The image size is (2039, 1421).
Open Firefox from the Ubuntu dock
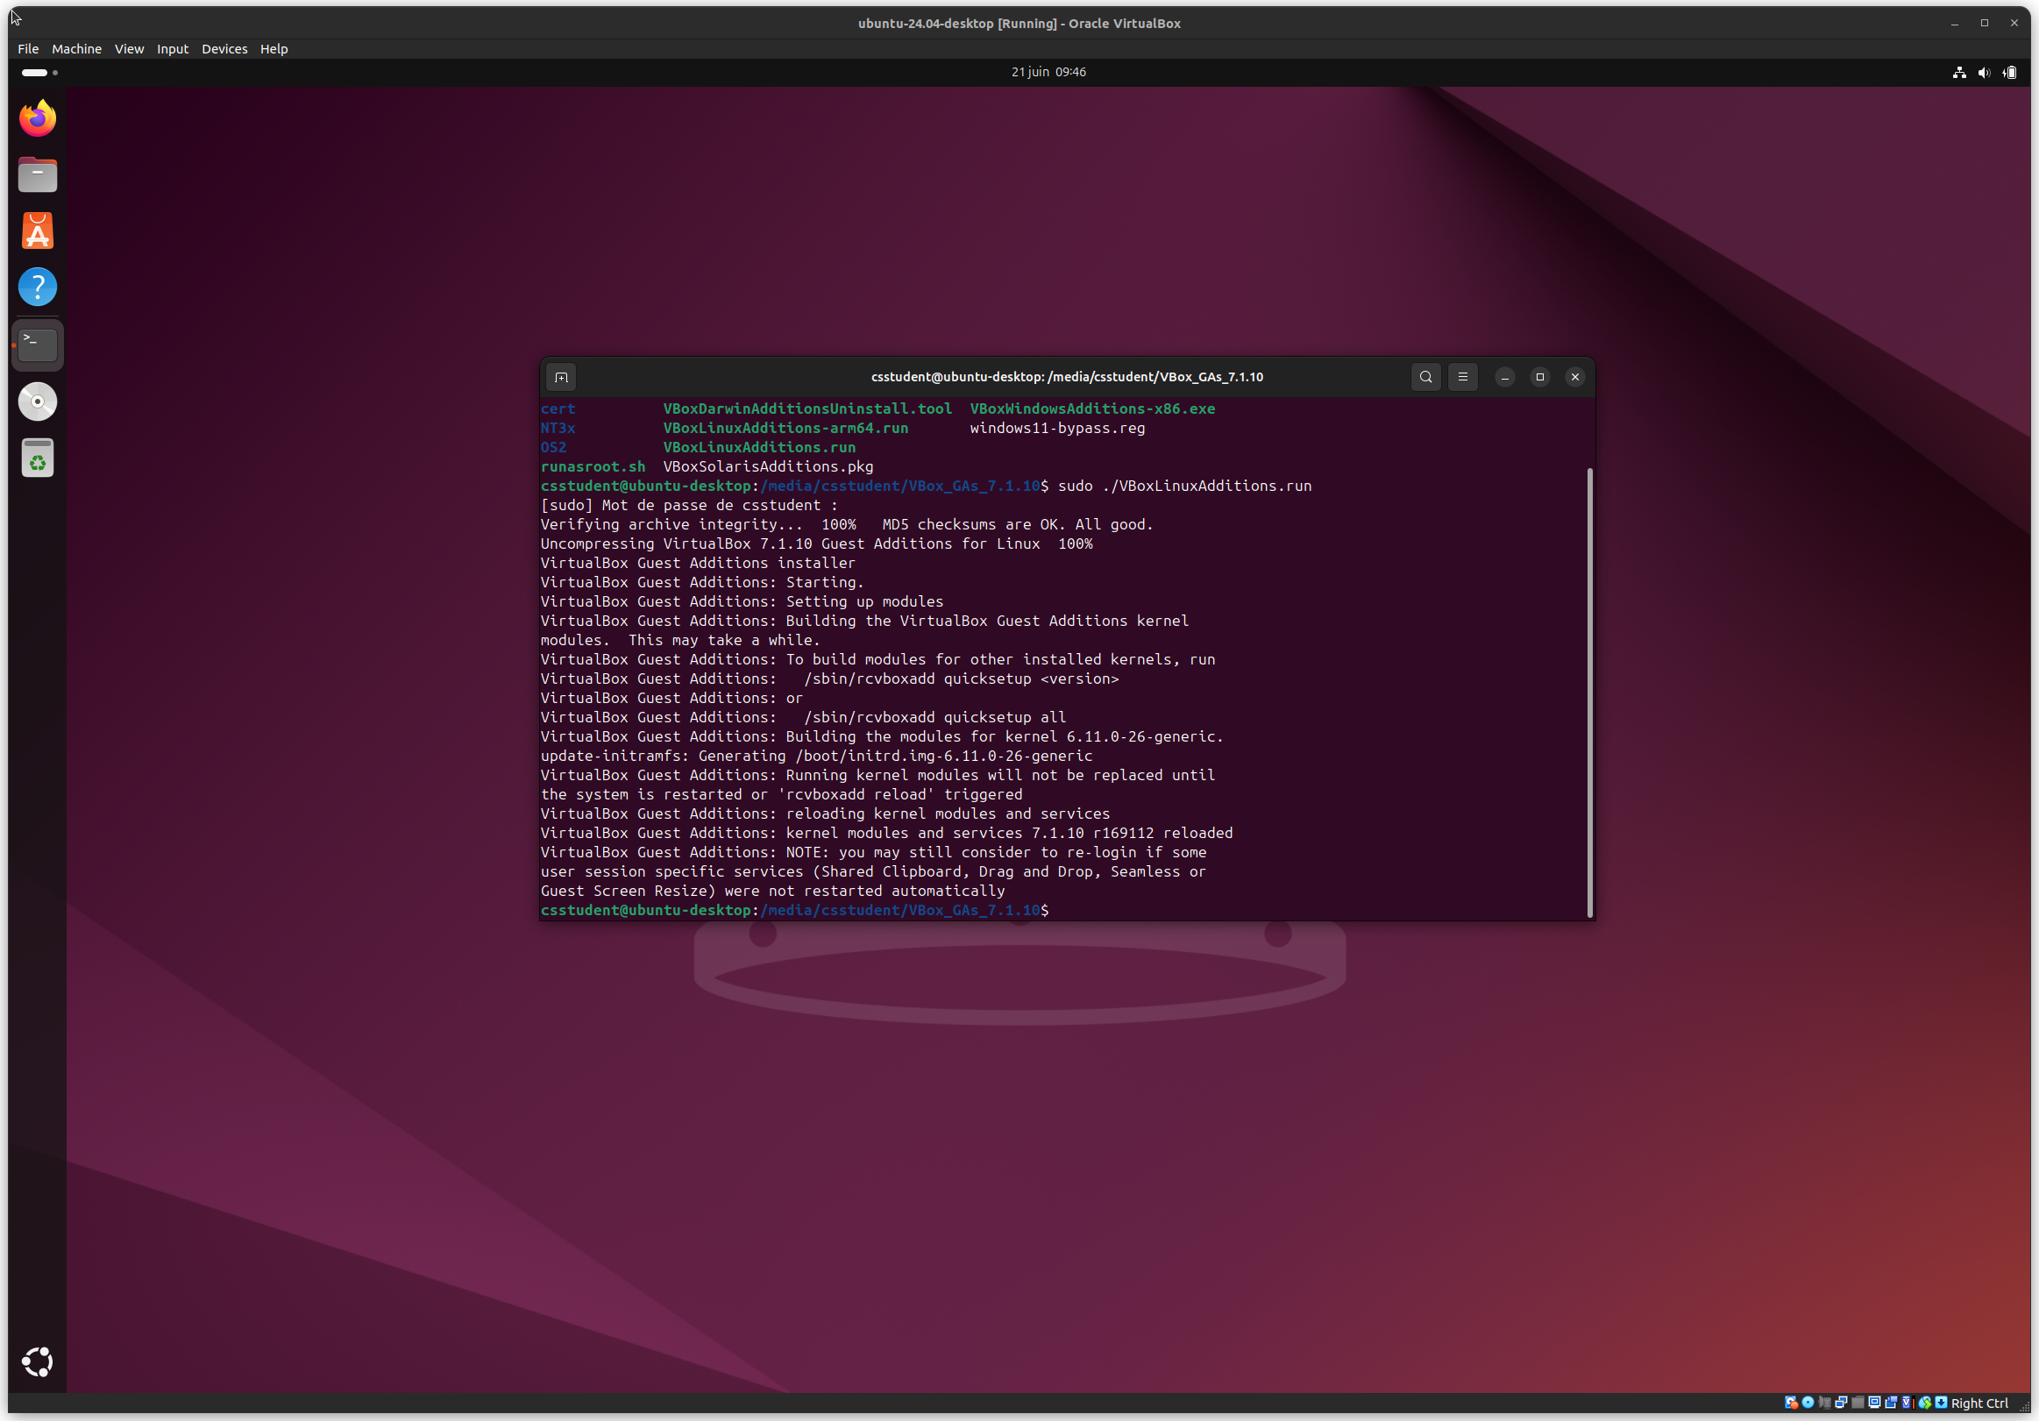tap(38, 118)
